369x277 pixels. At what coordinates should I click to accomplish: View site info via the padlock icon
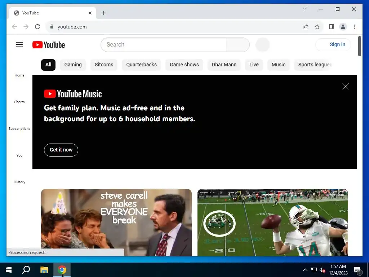click(x=52, y=27)
